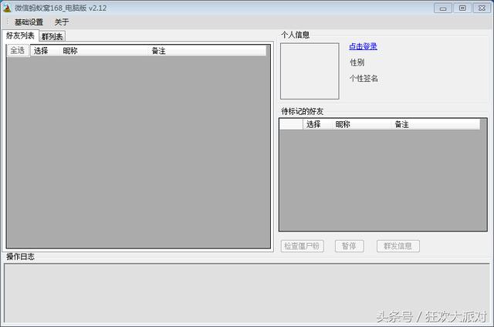Open the 基础设置 menu

29,22
